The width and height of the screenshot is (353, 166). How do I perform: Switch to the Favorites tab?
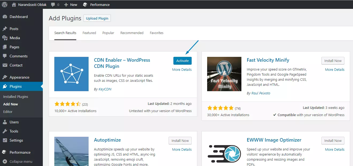(157, 33)
